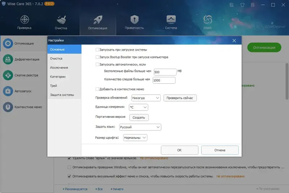Click the feedback note icon in title bar
Screen dimensions: 289x193
pyautogui.click(x=232, y=5)
